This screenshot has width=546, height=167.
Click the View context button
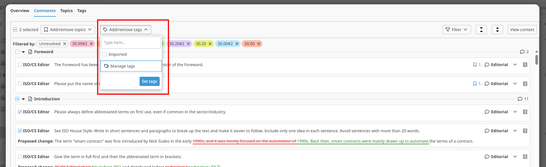[x=522, y=30]
